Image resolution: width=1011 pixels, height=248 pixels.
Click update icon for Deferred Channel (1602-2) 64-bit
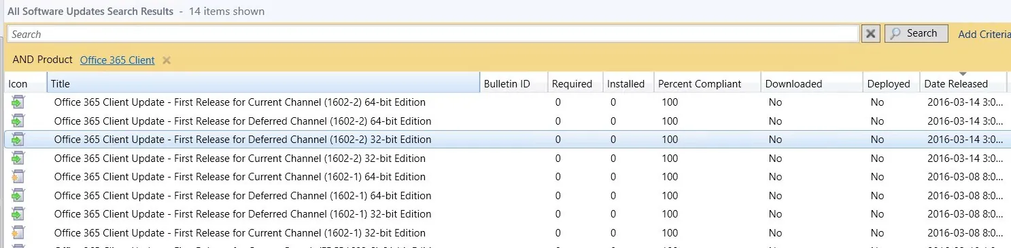pos(18,121)
